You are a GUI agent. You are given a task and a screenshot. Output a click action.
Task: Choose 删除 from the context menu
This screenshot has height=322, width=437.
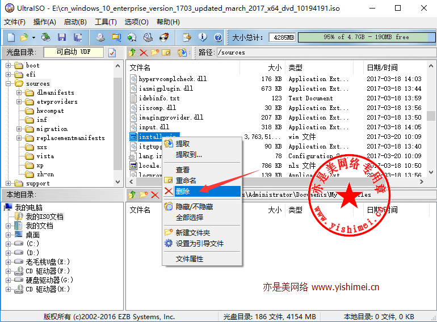click(202, 191)
